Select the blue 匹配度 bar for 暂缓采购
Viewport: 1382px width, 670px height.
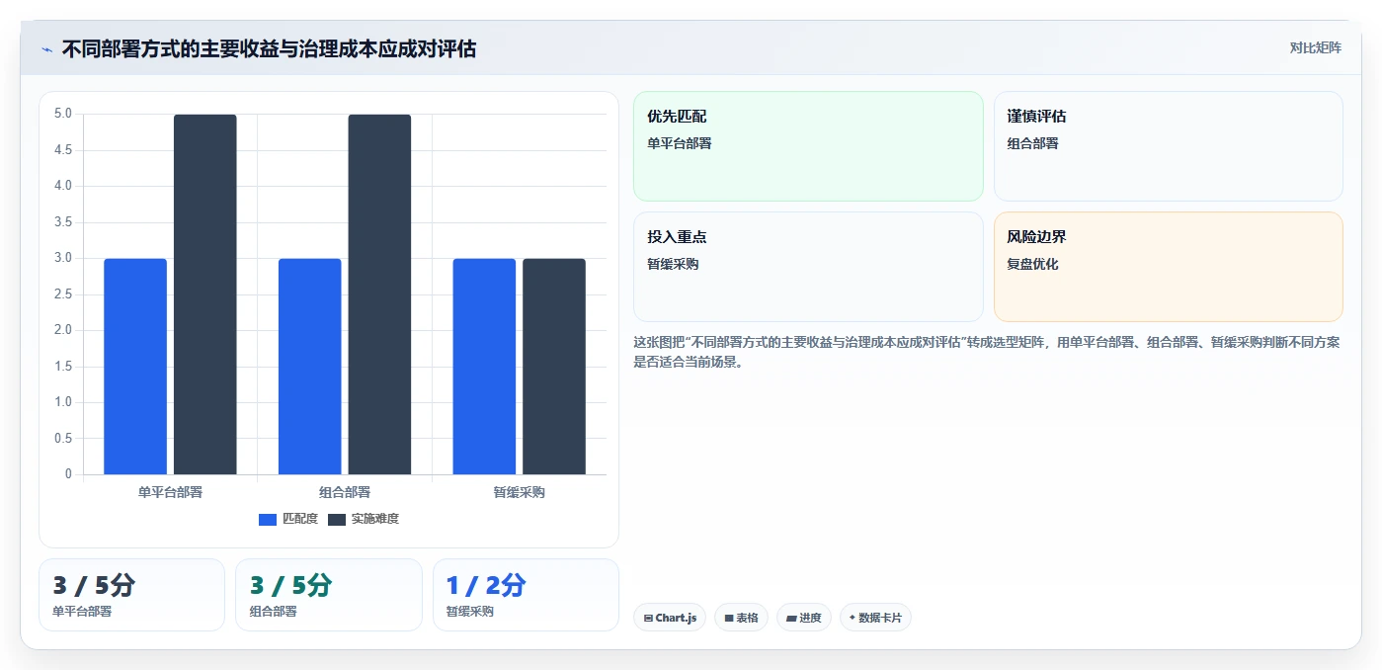(484, 367)
